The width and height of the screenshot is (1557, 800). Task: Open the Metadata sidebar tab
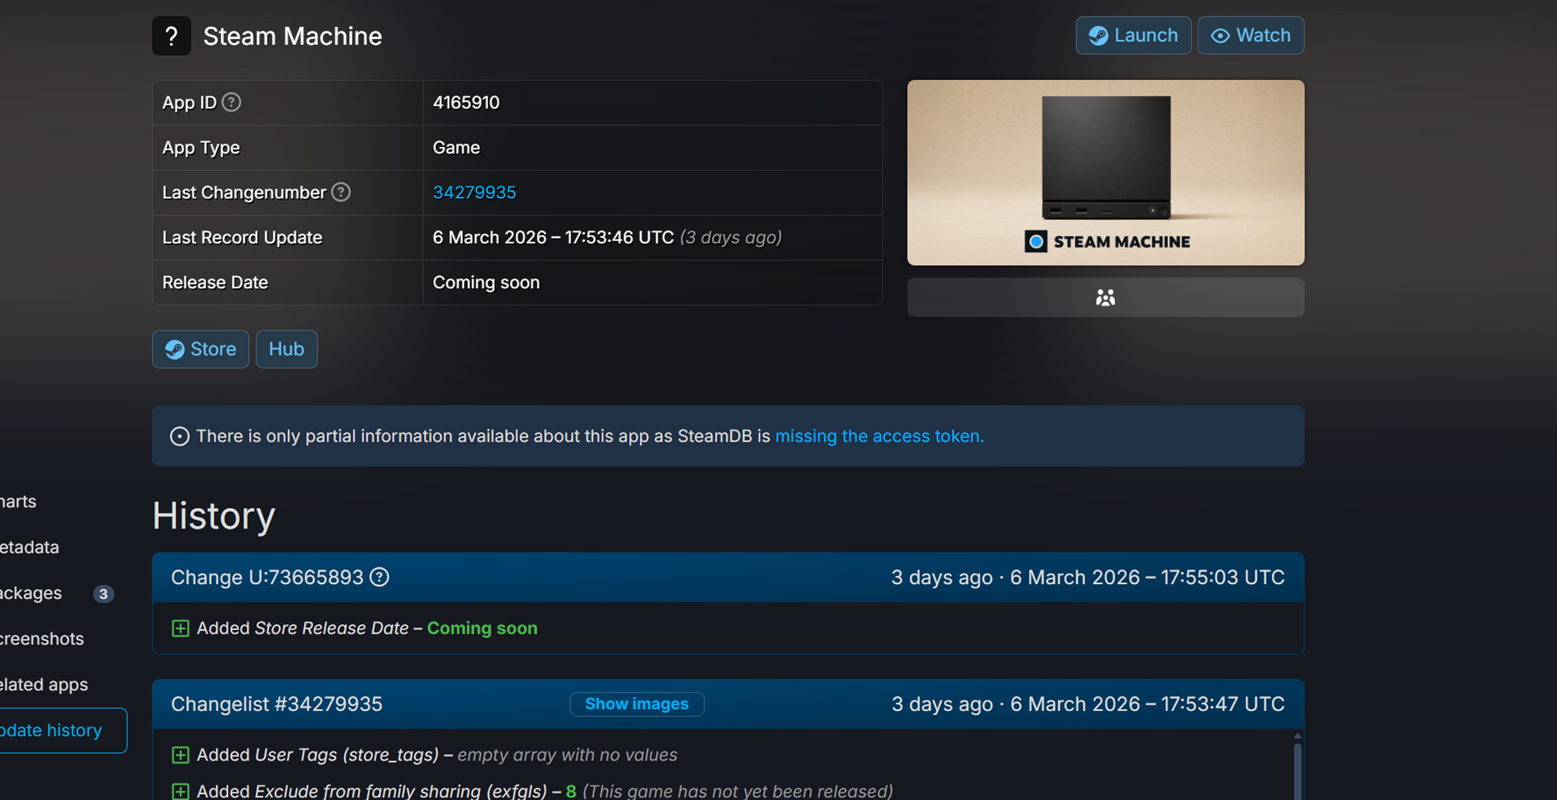coord(29,548)
